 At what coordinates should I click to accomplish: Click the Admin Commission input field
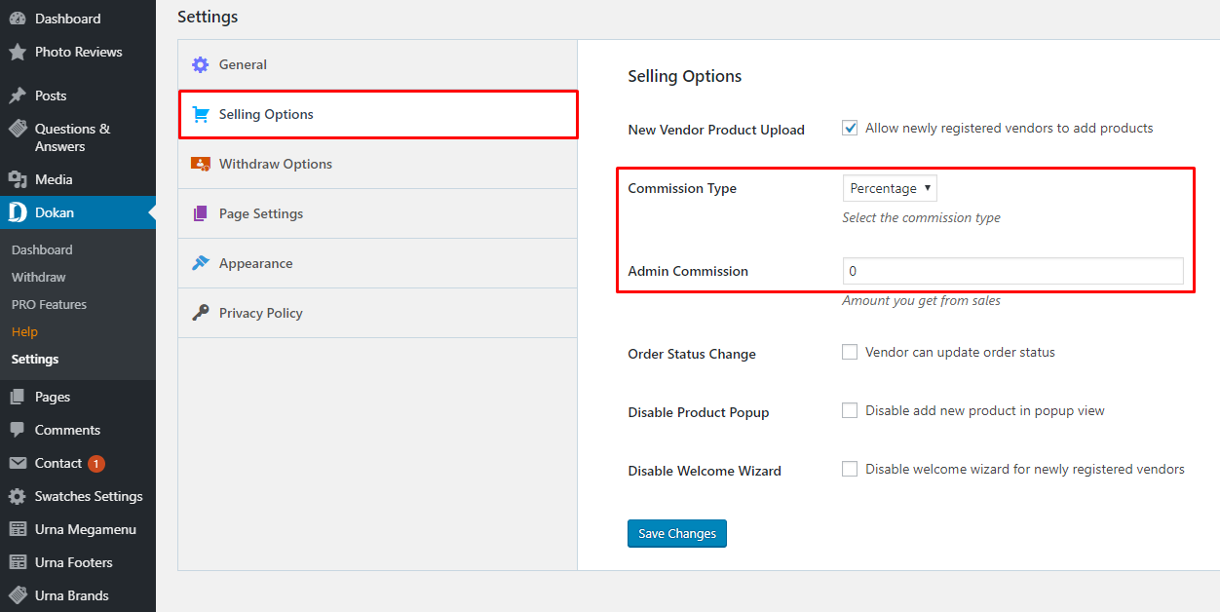[x=1013, y=271]
